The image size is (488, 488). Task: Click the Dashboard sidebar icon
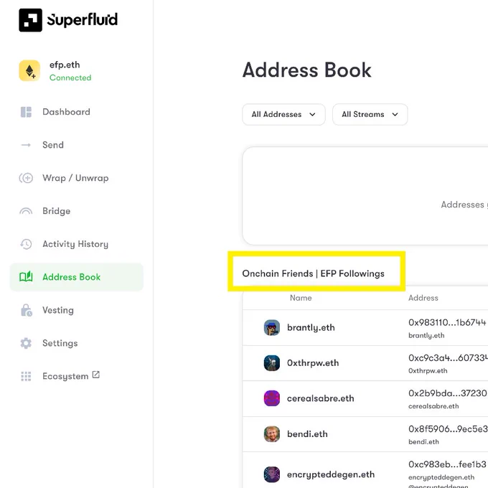(26, 112)
